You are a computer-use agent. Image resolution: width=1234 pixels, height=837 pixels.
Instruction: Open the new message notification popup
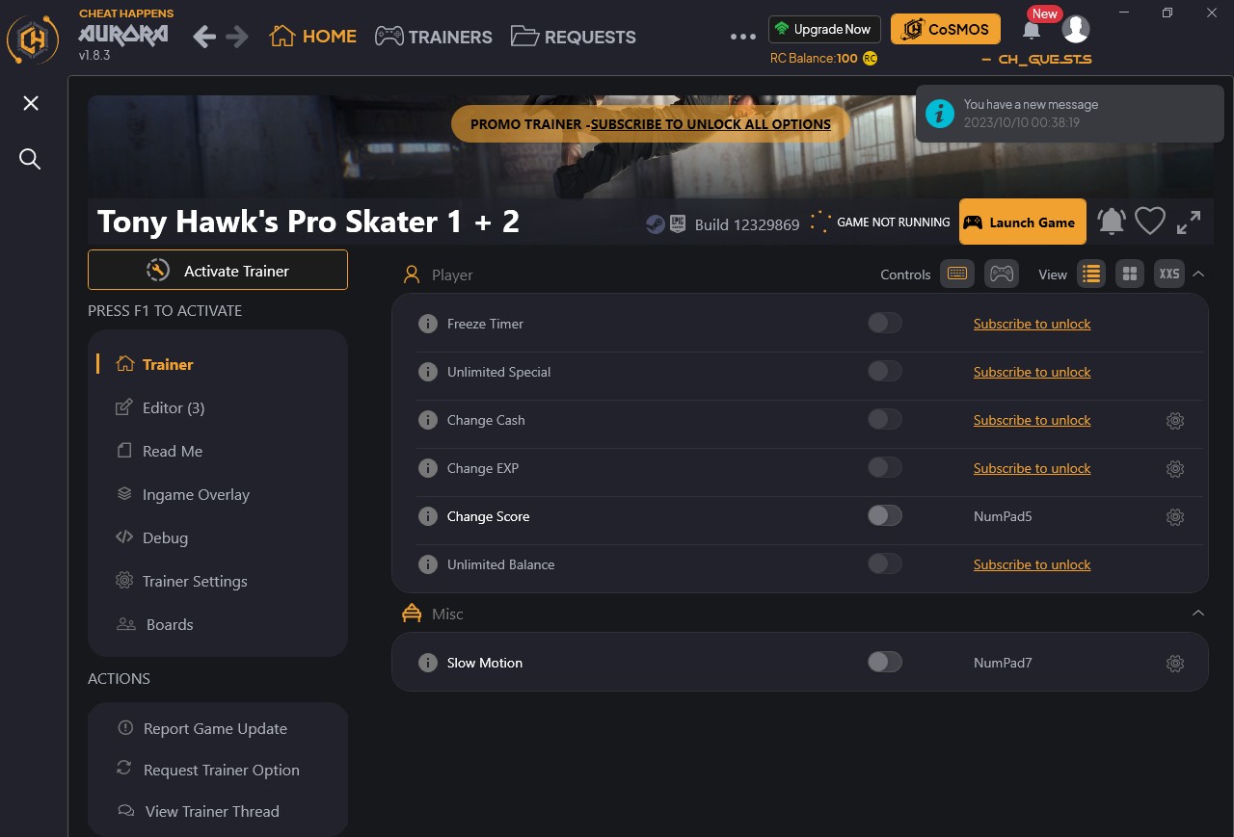pos(1069,114)
